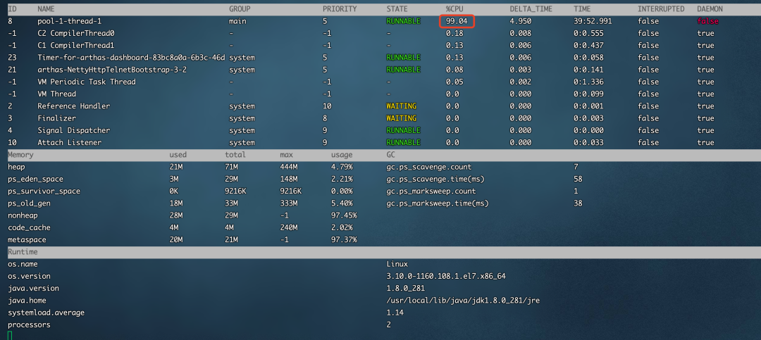The height and width of the screenshot is (340, 761).
Task: Select the C2 CompilerThread0 row name
Action: (75, 34)
